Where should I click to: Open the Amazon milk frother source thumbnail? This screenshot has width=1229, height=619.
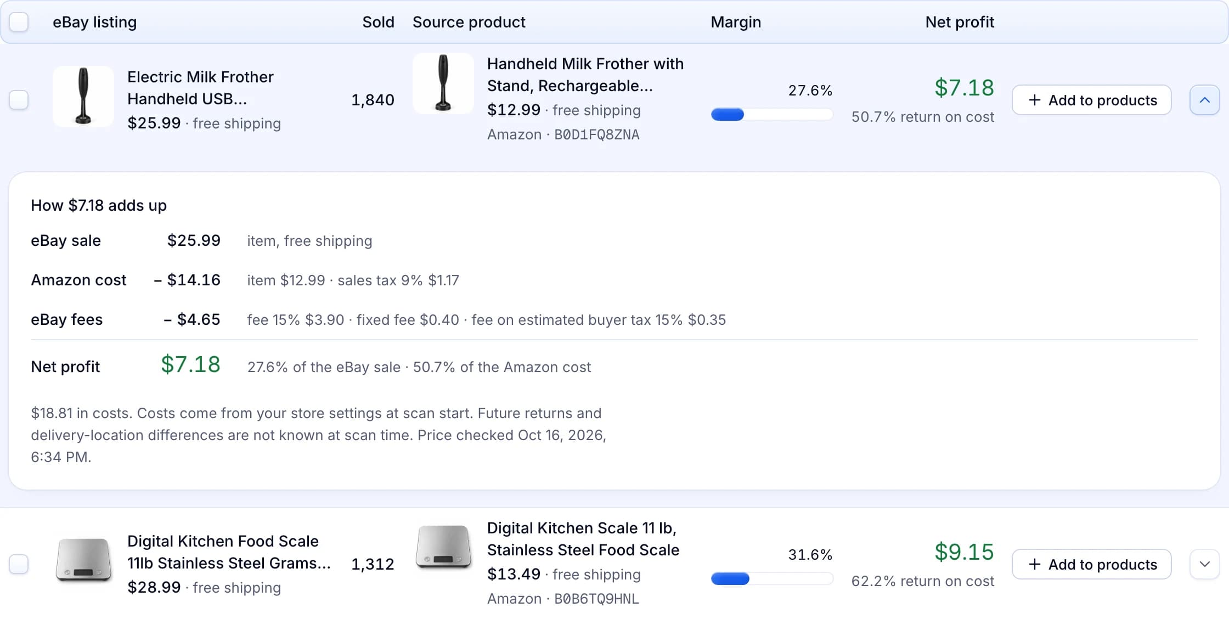click(443, 83)
